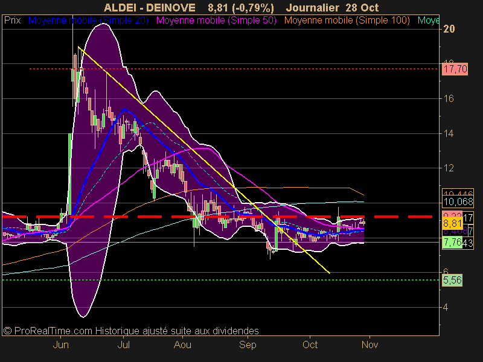Click the 14 value on price axis

[x=448, y=133]
